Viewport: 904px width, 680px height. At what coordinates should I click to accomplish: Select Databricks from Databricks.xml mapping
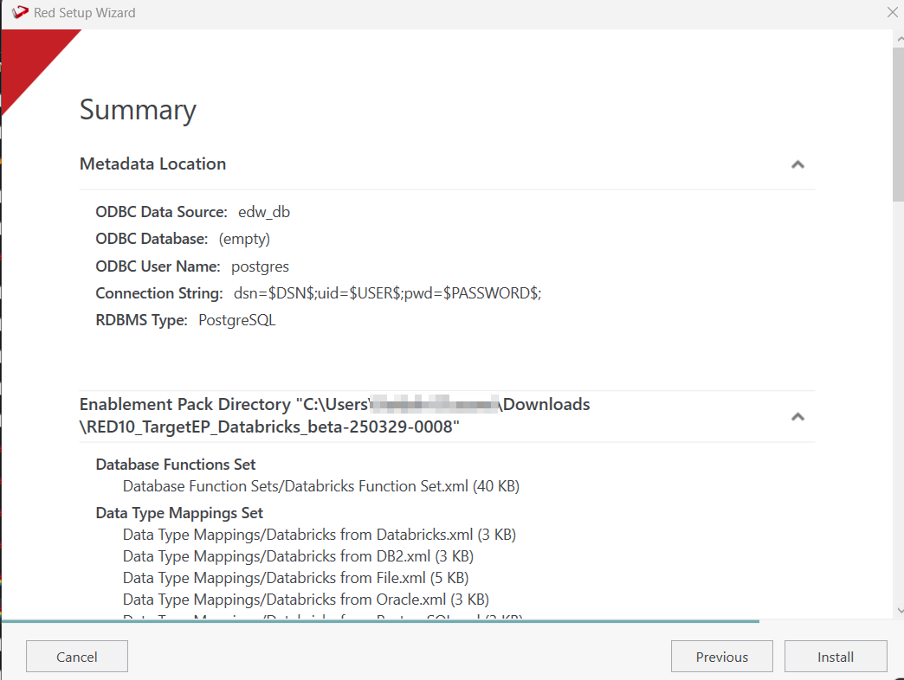(x=319, y=535)
